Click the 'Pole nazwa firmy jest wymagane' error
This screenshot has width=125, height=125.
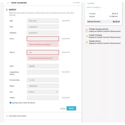pos(43,45)
